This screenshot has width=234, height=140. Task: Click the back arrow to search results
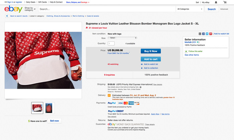[7, 16]
